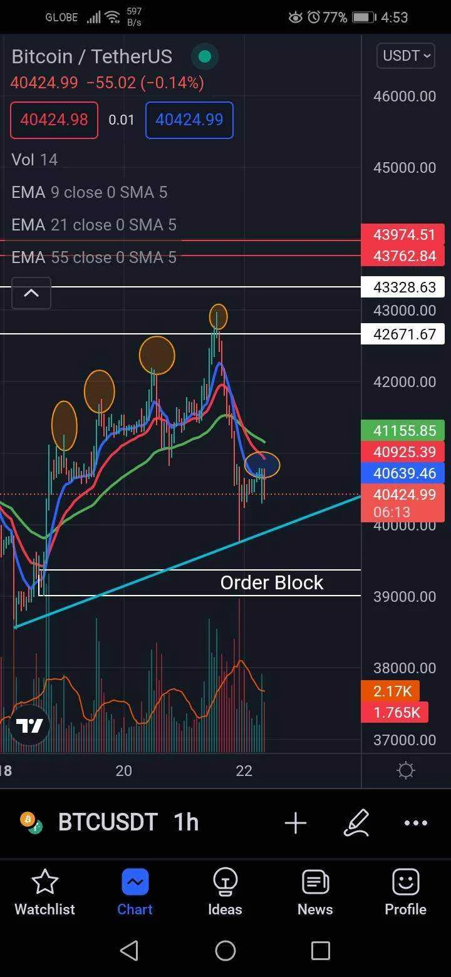Tap the Android recent apps square button
The width and height of the screenshot is (451, 977).
pos(321,951)
